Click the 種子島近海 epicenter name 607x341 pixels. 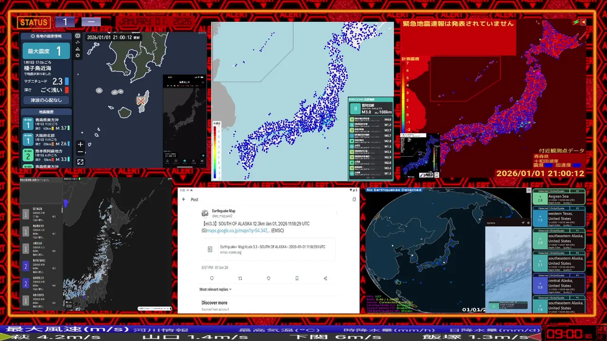[x=37, y=68]
